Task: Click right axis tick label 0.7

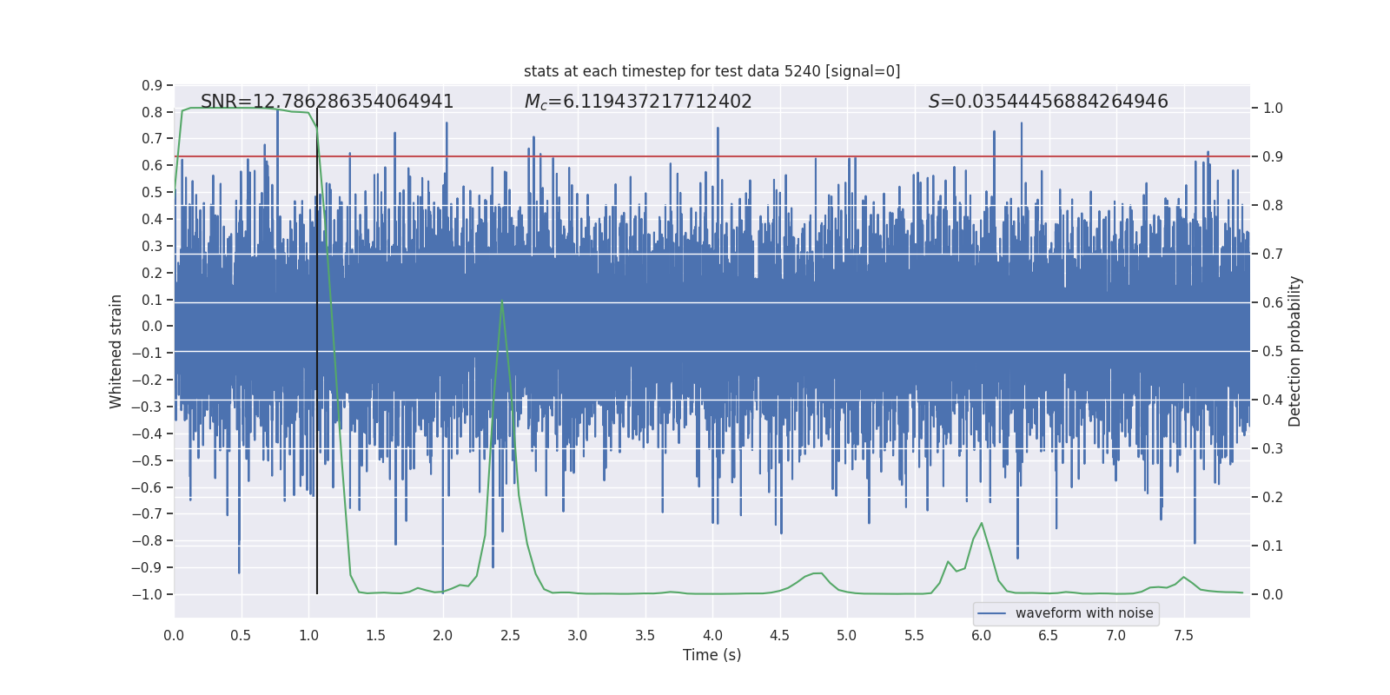Action: (1273, 255)
